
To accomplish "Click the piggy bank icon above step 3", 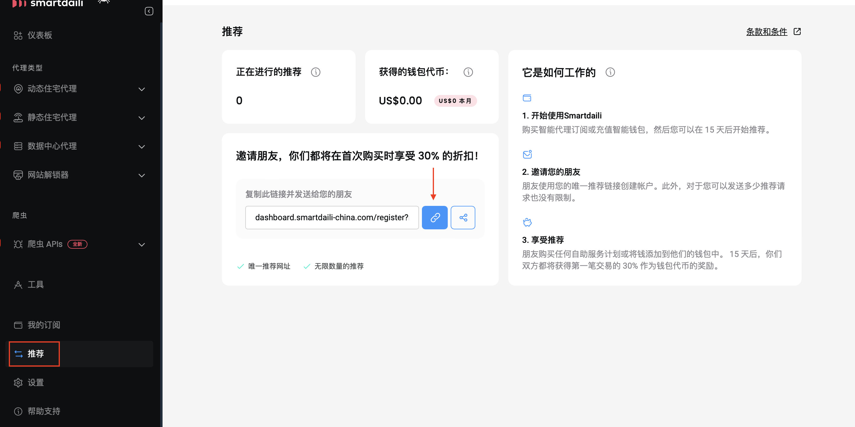I will (527, 222).
